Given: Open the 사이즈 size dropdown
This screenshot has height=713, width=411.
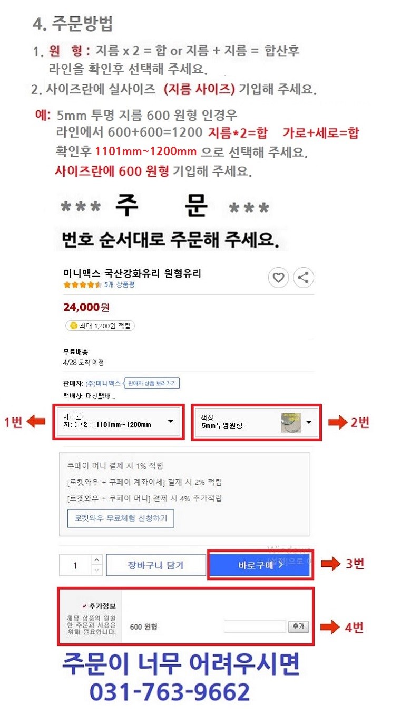Looking at the screenshot, I should pyautogui.click(x=119, y=422).
